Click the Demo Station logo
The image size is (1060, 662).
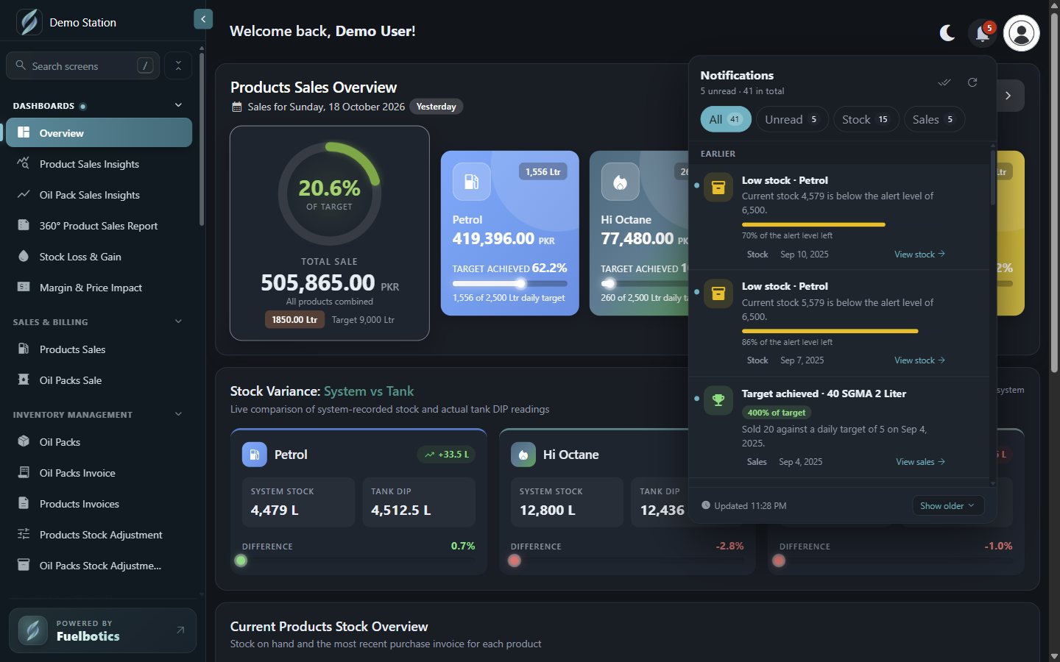pos(29,22)
